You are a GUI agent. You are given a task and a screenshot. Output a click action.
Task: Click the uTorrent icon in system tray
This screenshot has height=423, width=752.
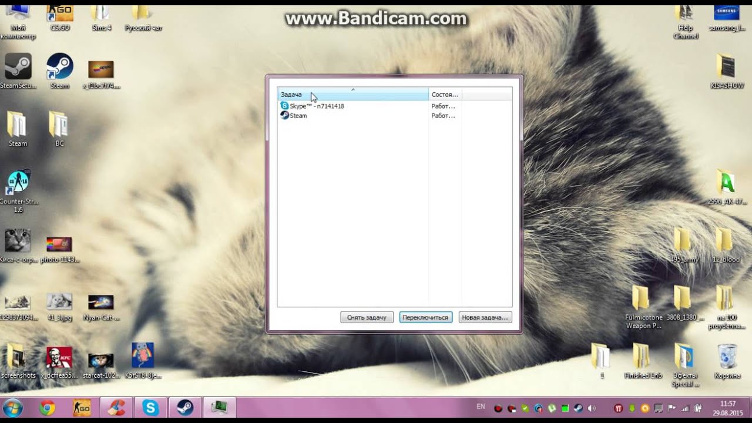tap(552, 408)
